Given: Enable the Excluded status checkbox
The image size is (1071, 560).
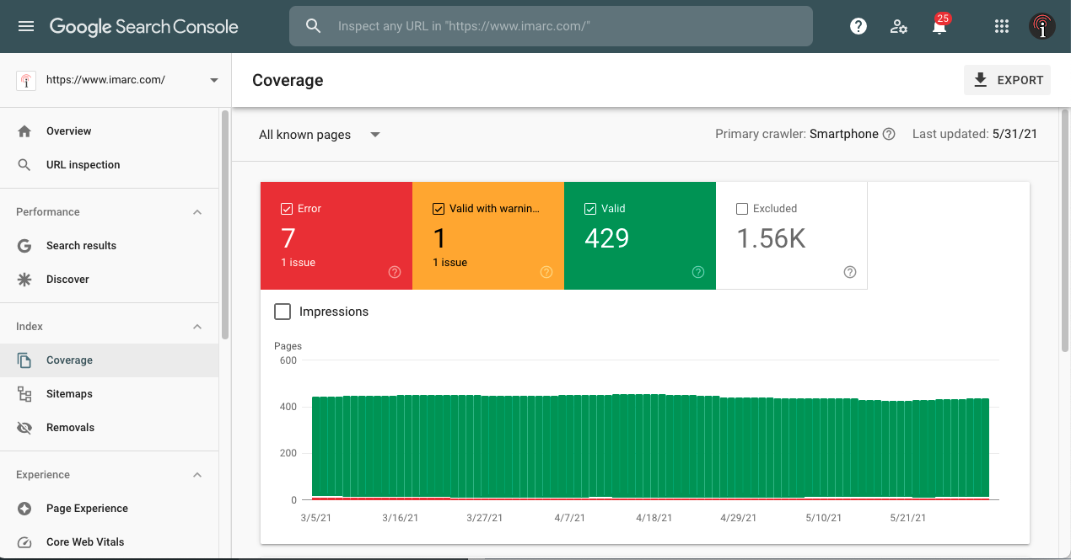Looking at the screenshot, I should click(x=742, y=208).
